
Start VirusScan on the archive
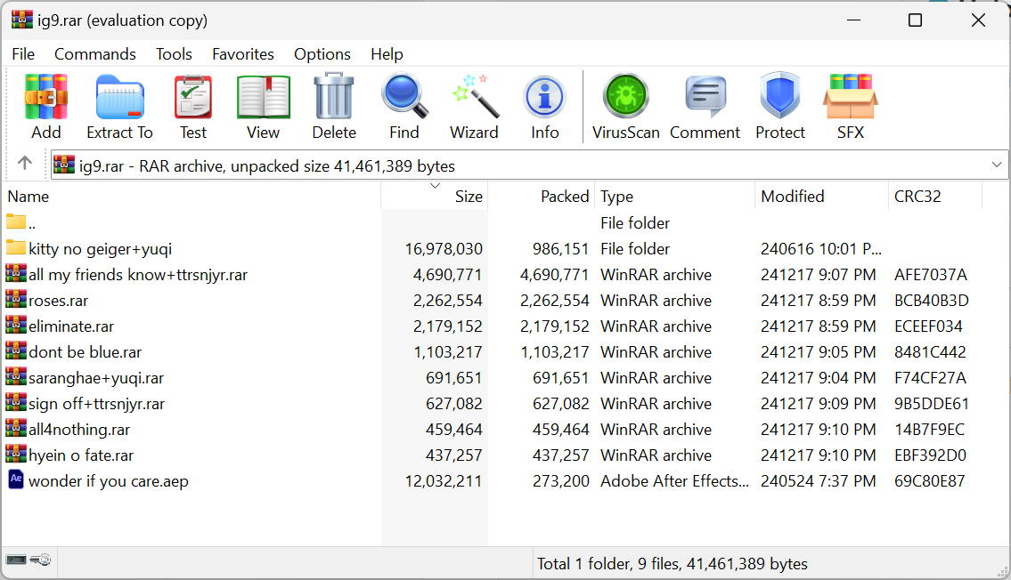pyautogui.click(x=625, y=107)
